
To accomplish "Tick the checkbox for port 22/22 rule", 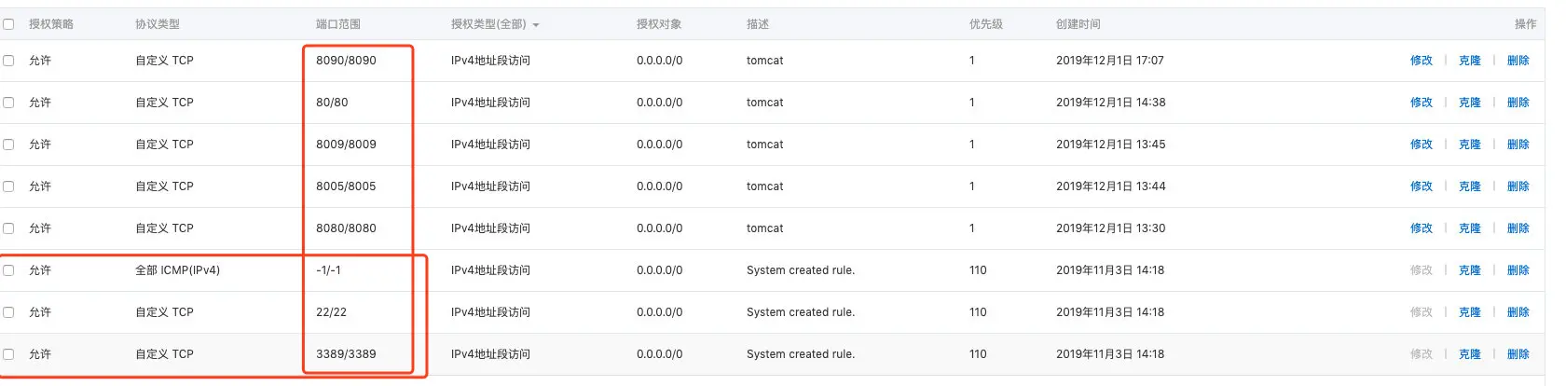I will click(x=8, y=312).
